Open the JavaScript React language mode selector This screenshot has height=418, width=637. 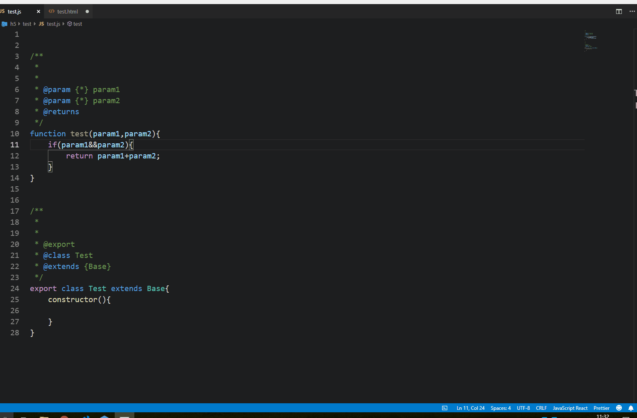[x=570, y=408]
